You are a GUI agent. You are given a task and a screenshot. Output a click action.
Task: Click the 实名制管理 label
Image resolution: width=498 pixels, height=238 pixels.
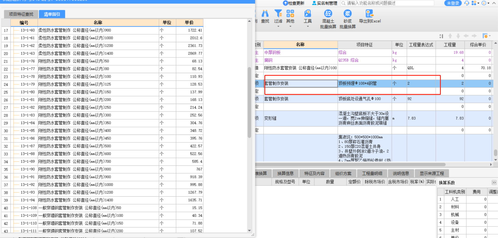(327, 3)
